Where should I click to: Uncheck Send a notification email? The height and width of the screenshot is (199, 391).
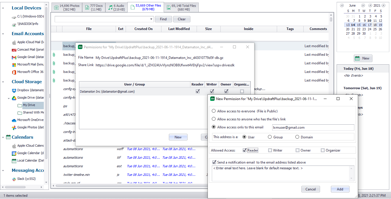pos(214,162)
